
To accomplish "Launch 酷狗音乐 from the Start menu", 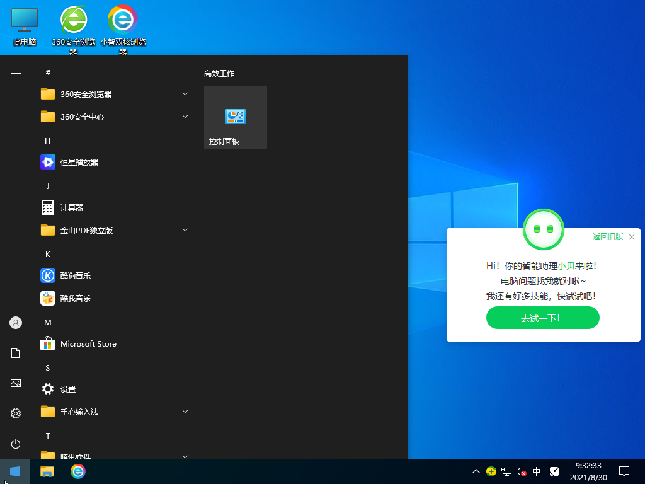I will click(75, 275).
